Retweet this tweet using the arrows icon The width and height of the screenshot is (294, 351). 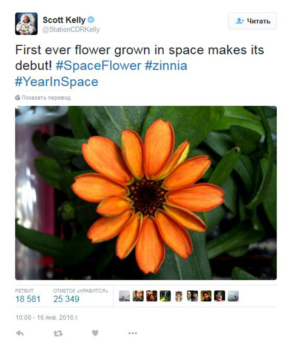58,333
